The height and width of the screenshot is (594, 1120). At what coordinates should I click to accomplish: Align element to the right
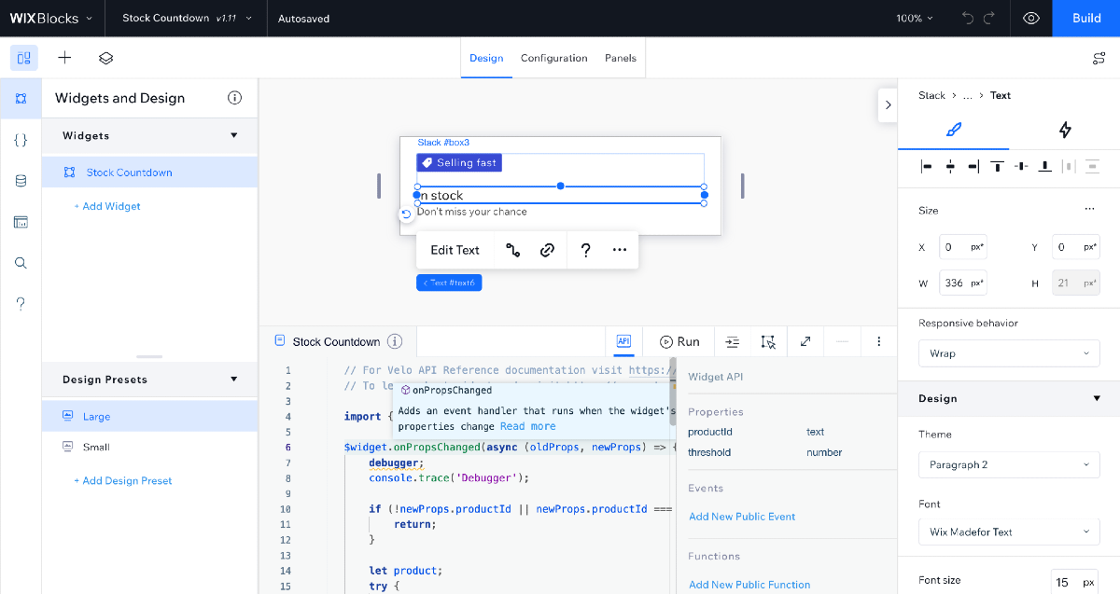(973, 166)
